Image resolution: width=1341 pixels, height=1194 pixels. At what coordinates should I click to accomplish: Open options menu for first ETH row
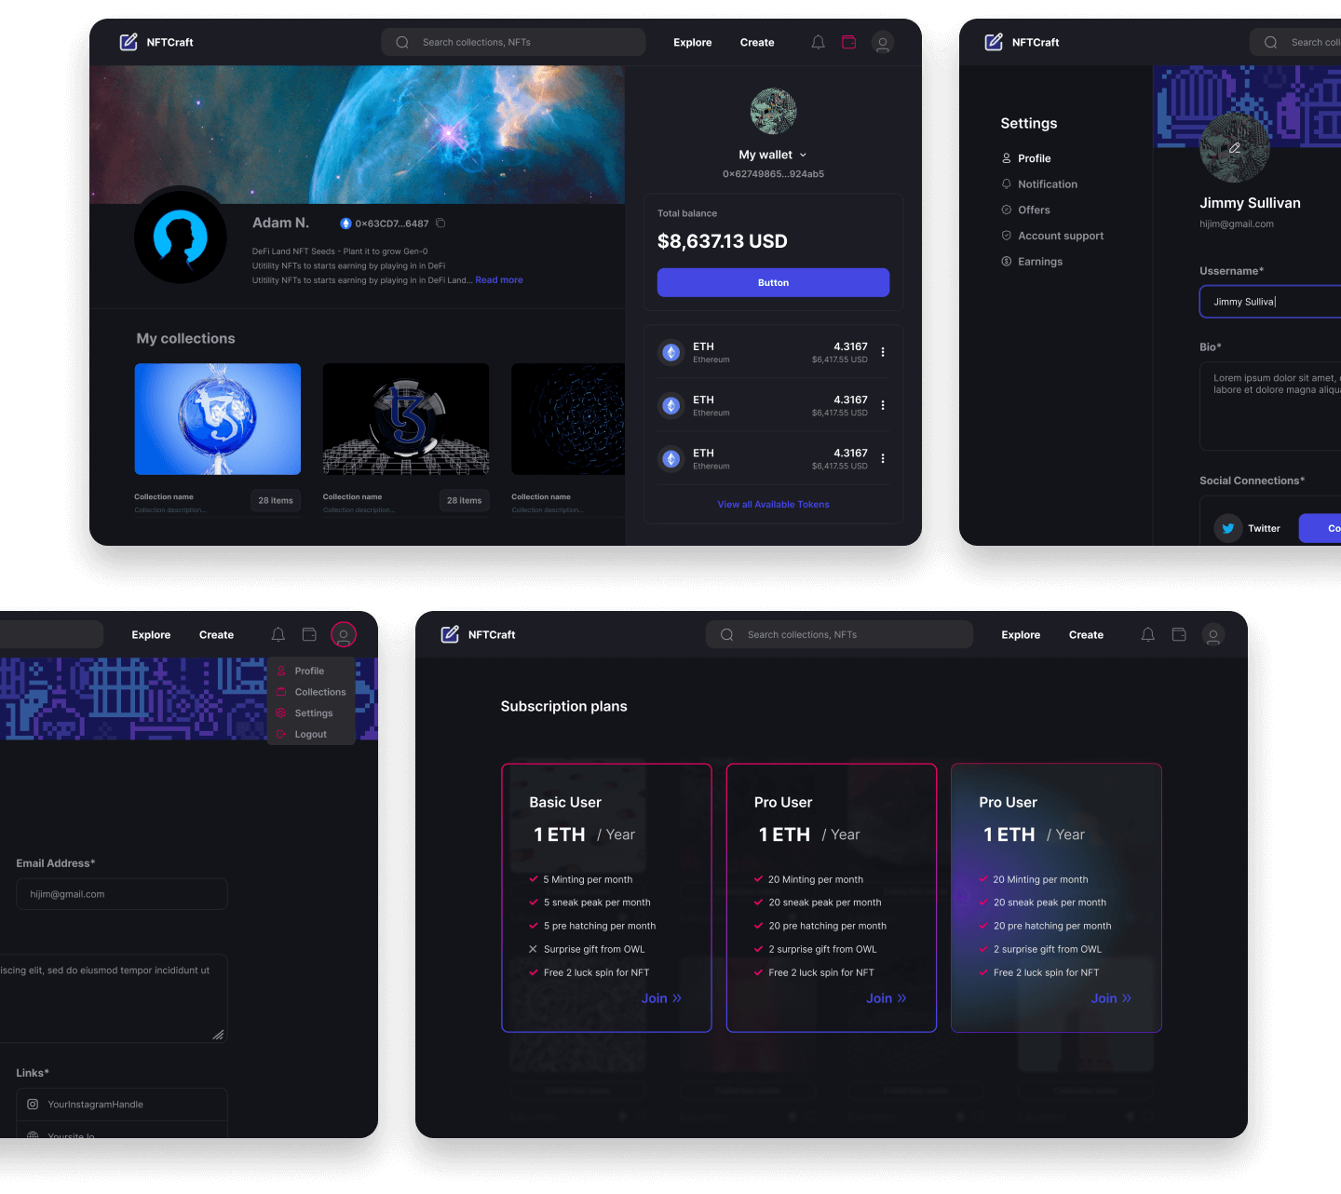click(x=883, y=352)
